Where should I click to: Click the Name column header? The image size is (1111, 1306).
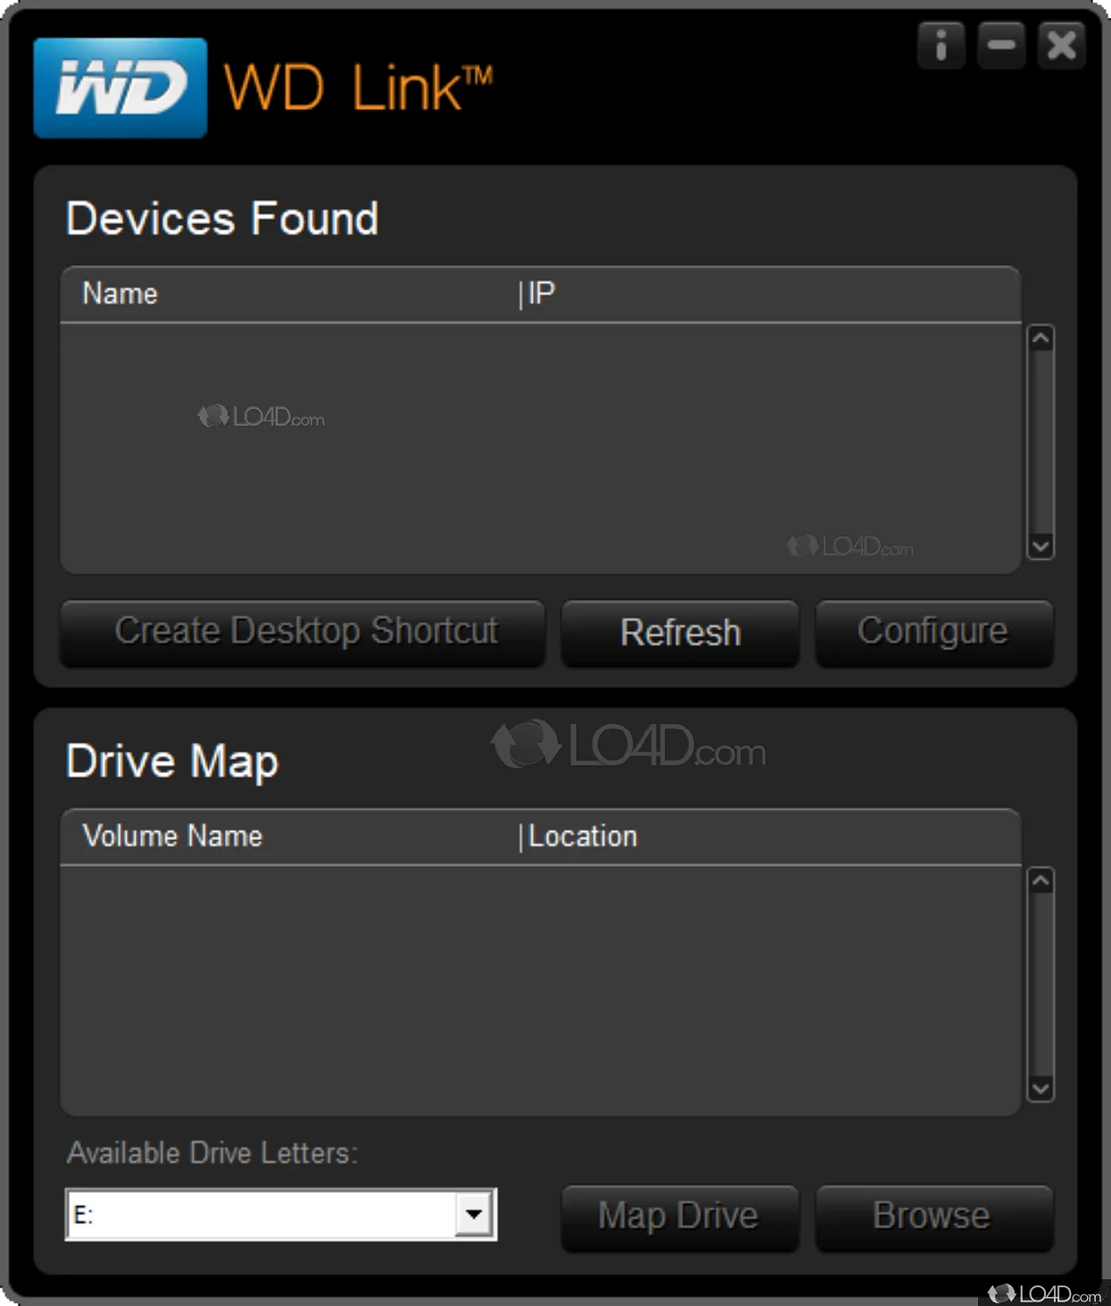click(119, 294)
